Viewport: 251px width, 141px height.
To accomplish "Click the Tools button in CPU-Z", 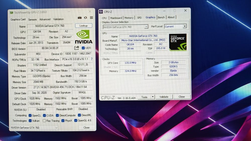I will [144, 97].
